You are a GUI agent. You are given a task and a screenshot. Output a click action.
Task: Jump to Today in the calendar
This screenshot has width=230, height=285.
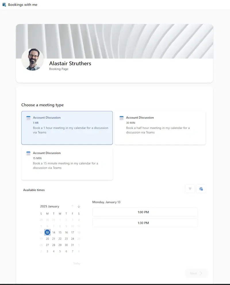click(x=76, y=263)
